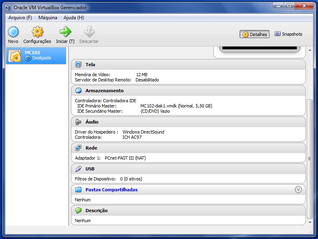This screenshot has height=239, width=318.
Task: Open the Máquina menu
Action: click(x=48, y=18)
